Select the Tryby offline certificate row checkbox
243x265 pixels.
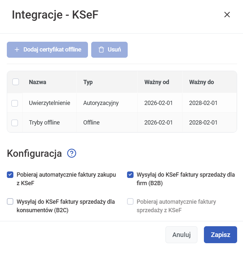pyautogui.click(x=15, y=123)
